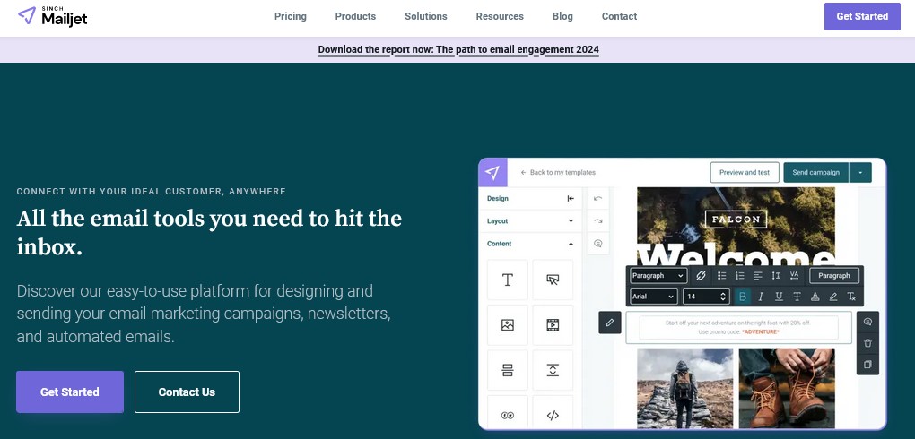
Task: Toggle italic formatting
Action: pyautogui.click(x=761, y=297)
